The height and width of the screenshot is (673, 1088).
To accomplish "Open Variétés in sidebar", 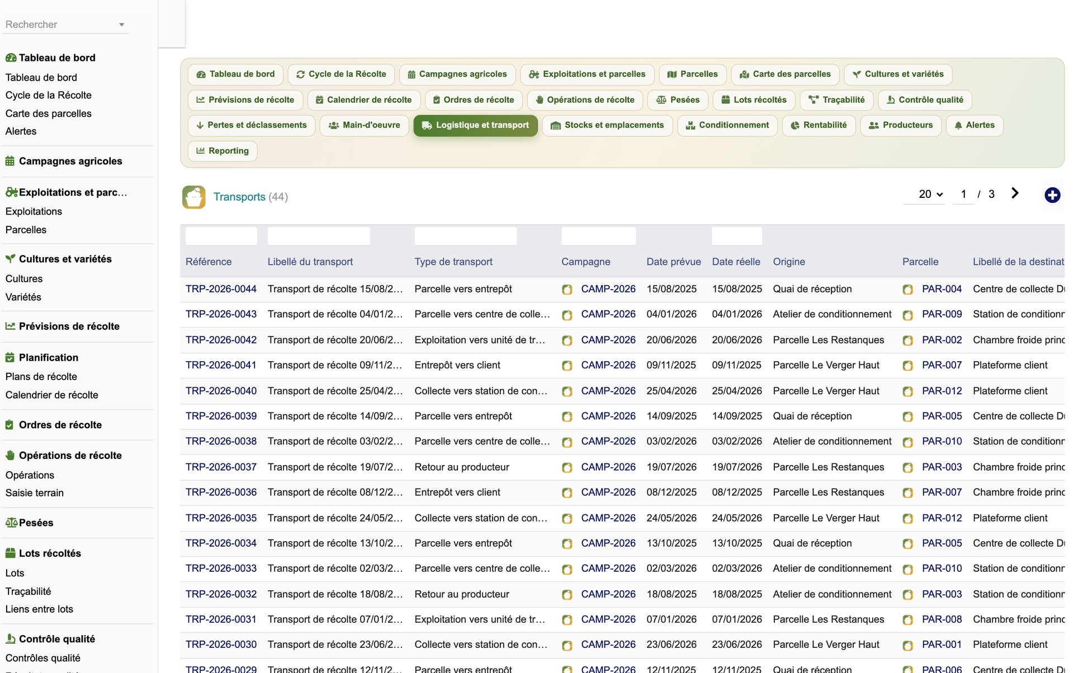I will [x=23, y=297].
